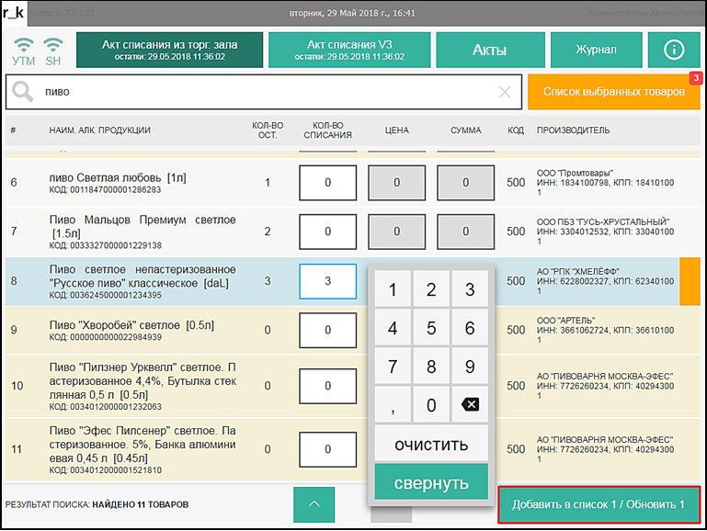Screen dimensions: 707x531
Task: Switch to the Акт списания V3 tab
Action: tap(349, 50)
